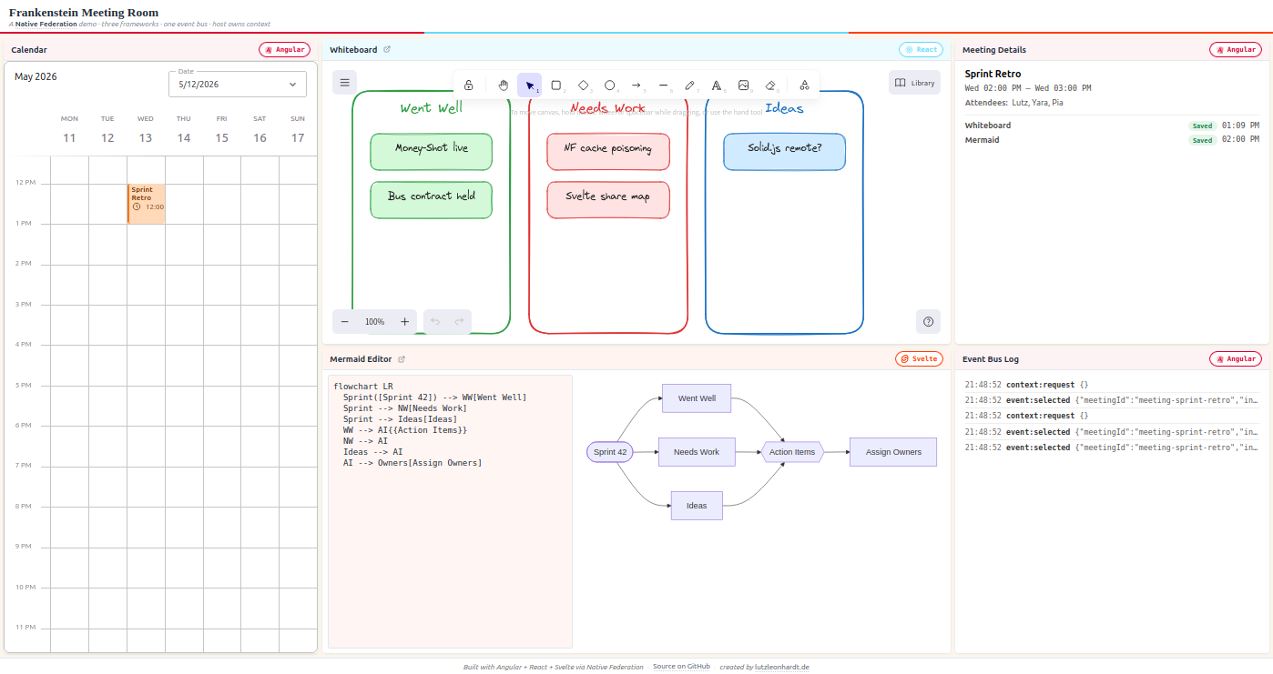Click the Money-Shot live sticky note
Screen dimensions: 1273x674
pyautogui.click(x=432, y=151)
